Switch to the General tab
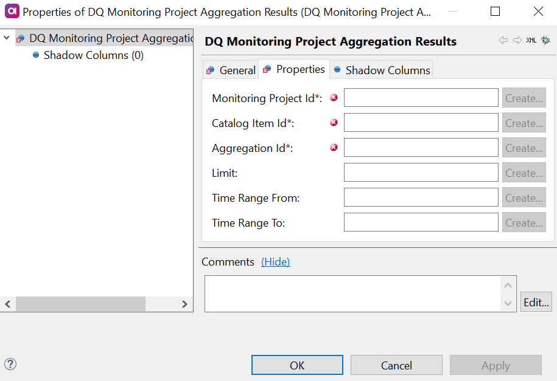Viewport: 557px width, 381px height. pyautogui.click(x=231, y=70)
